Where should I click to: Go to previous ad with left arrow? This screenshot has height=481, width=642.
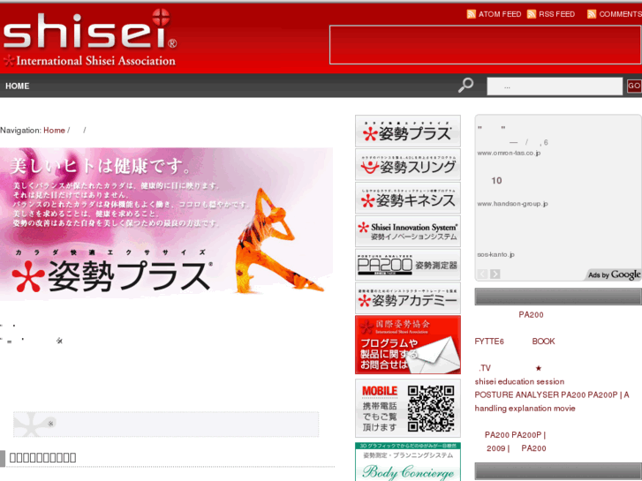tap(482, 274)
